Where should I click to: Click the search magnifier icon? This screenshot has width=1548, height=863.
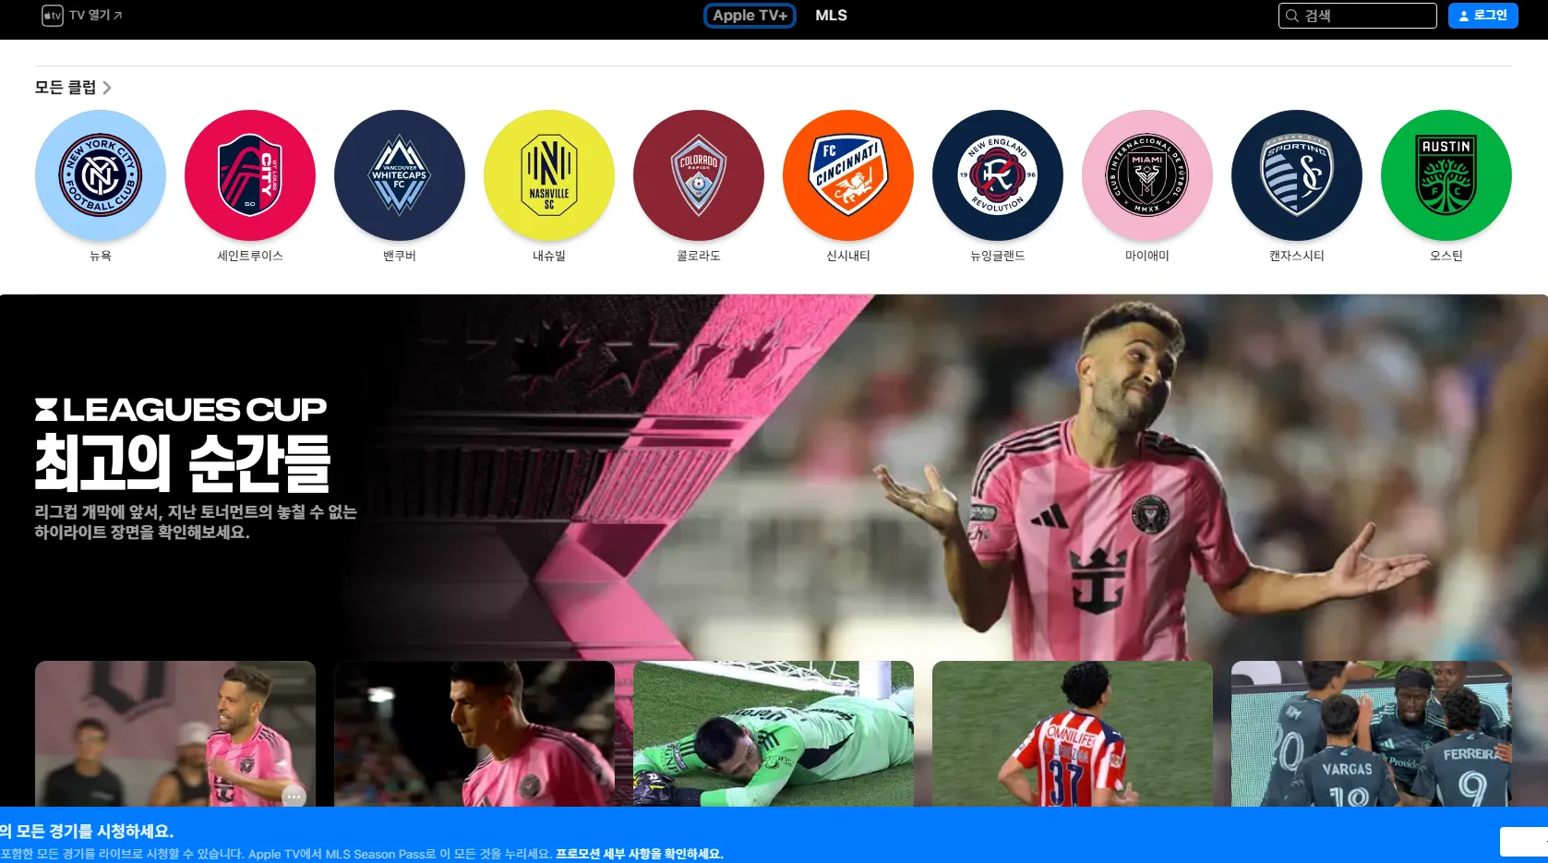(1292, 16)
